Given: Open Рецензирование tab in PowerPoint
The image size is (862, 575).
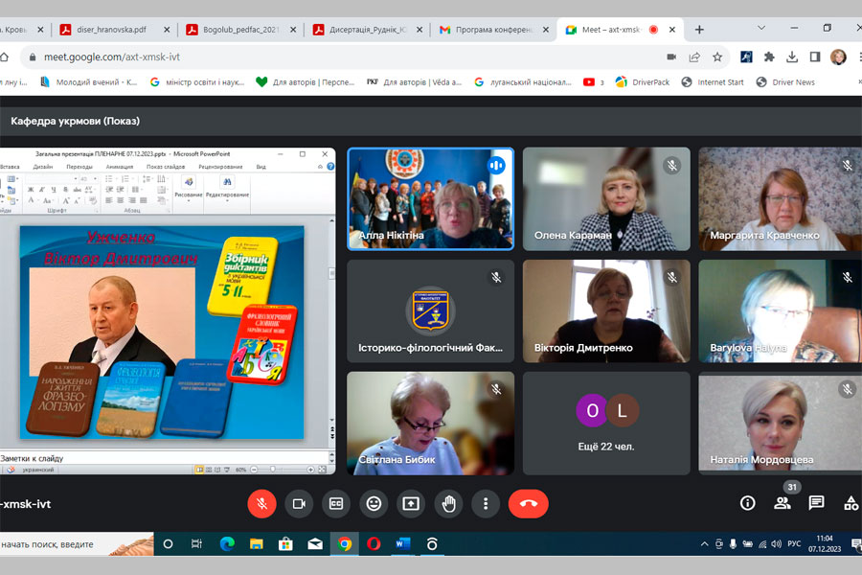Looking at the screenshot, I should (x=220, y=167).
